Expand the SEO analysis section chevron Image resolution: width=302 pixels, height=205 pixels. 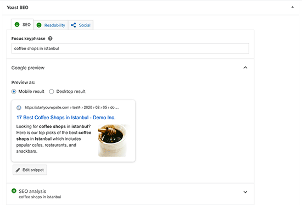(245, 192)
